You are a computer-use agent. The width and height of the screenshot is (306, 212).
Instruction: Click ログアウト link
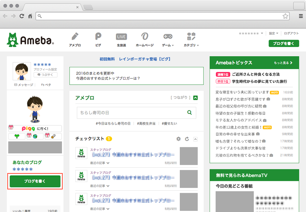point(291,33)
